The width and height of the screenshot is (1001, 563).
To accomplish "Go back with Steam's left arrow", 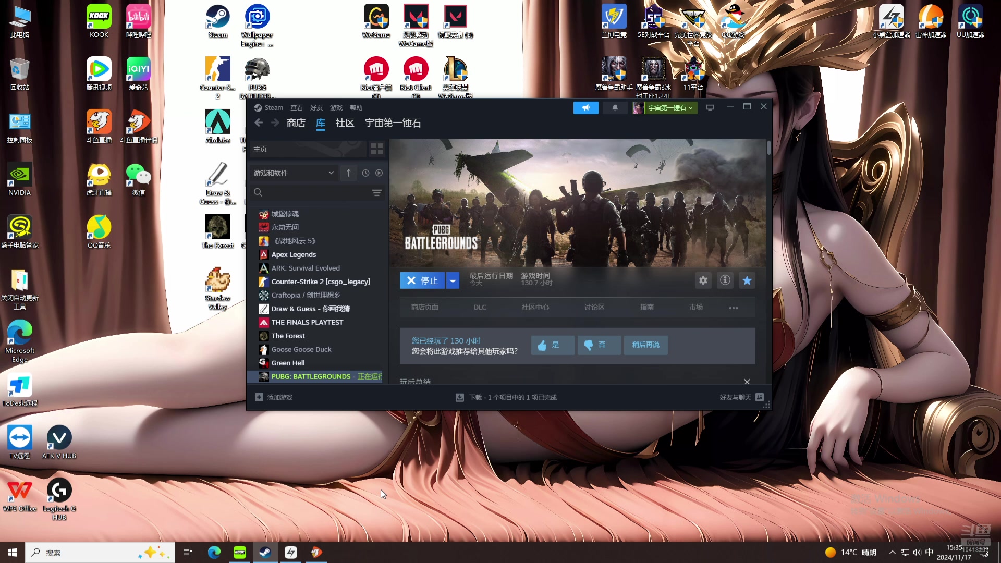I will (x=259, y=123).
